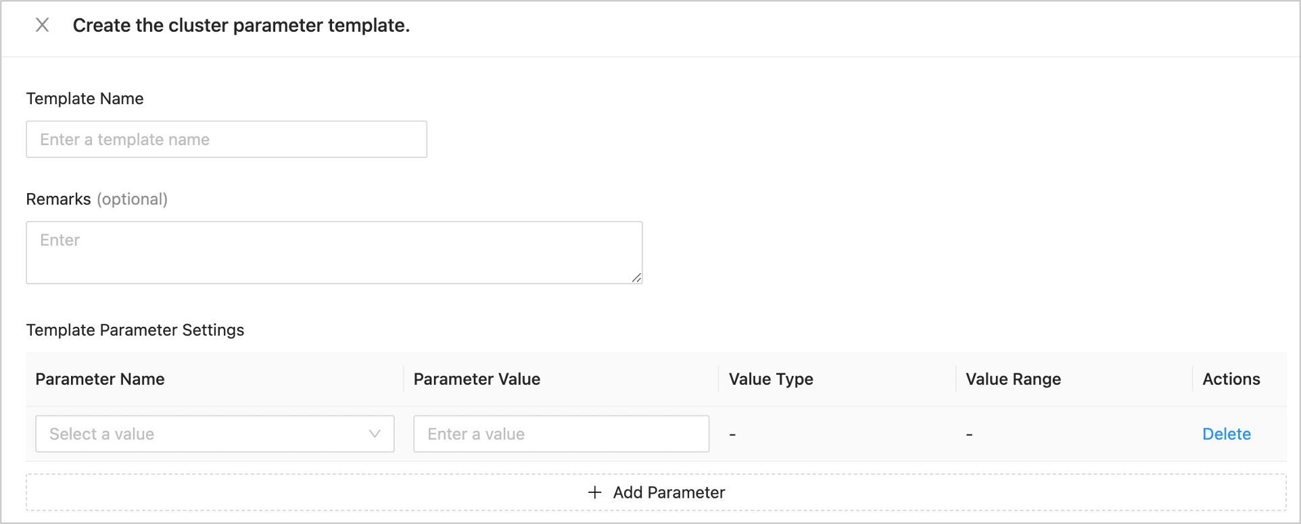Click the Template Parameter Settings heading

(135, 330)
